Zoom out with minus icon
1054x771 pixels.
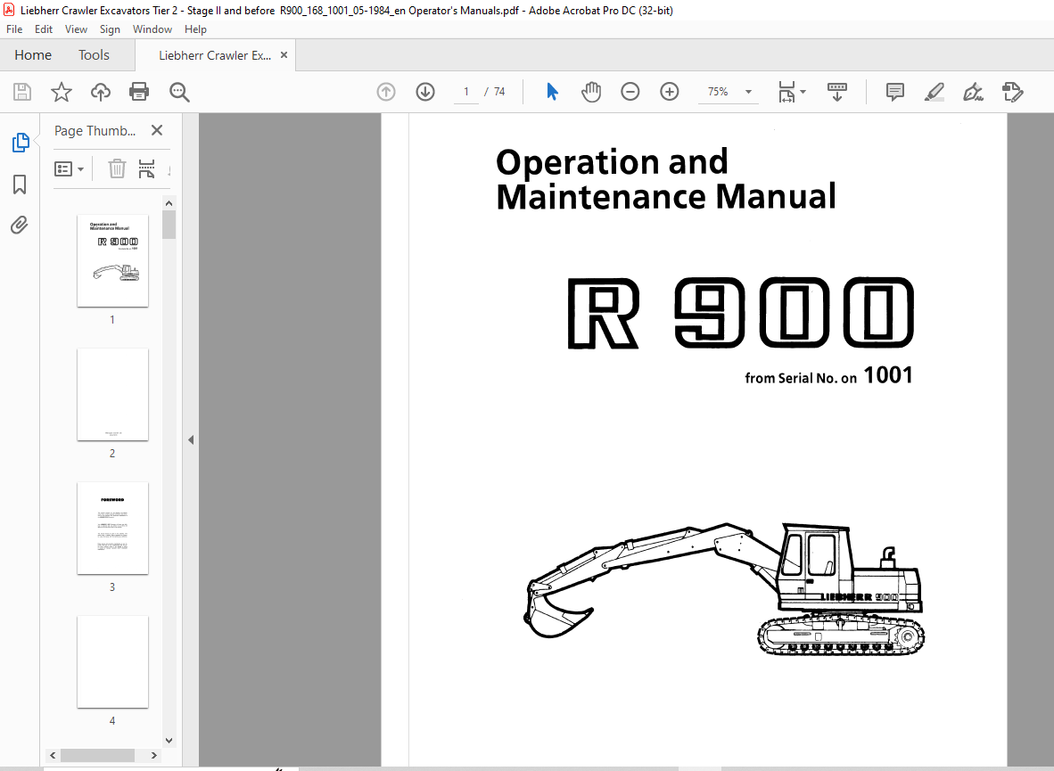(x=630, y=92)
